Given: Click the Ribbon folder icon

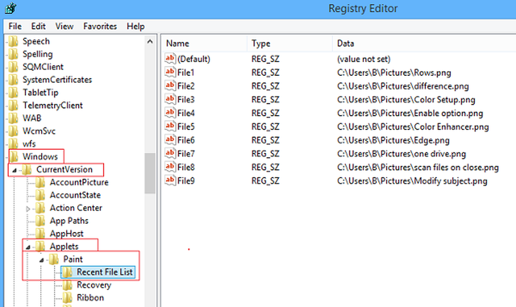Looking at the screenshot, I should pos(68,298).
